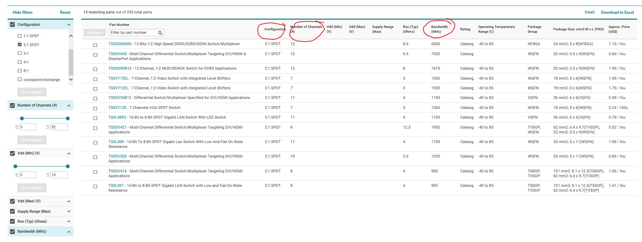Toggle the Ron (Typ) (Ohms) filter checkbox

[13, 221]
